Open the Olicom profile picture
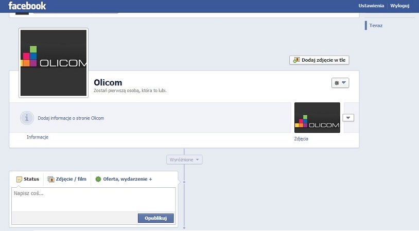Image resolution: width=419 pixels, height=231 pixels. [54, 63]
